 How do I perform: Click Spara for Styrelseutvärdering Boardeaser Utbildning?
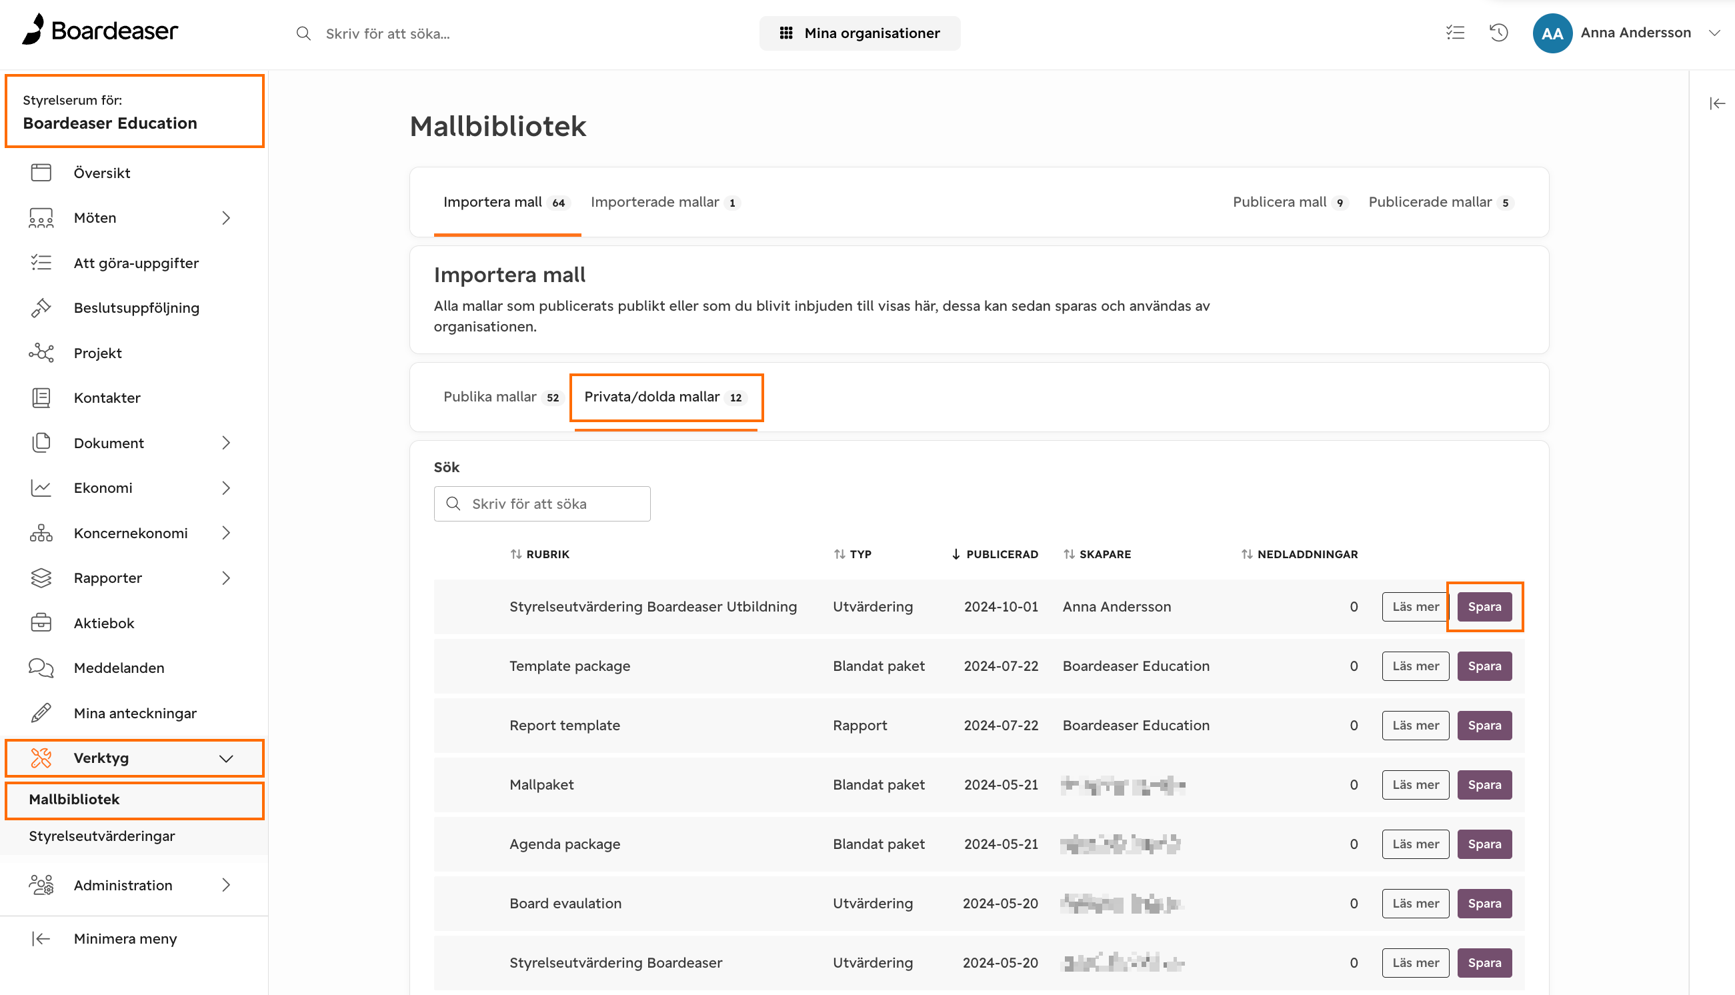[1484, 607]
